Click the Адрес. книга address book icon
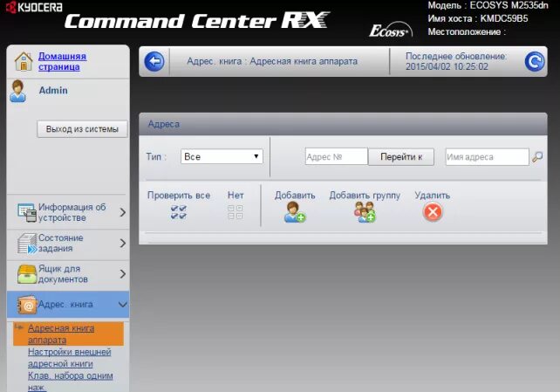The height and width of the screenshot is (392, 560). tap(27, 305)
